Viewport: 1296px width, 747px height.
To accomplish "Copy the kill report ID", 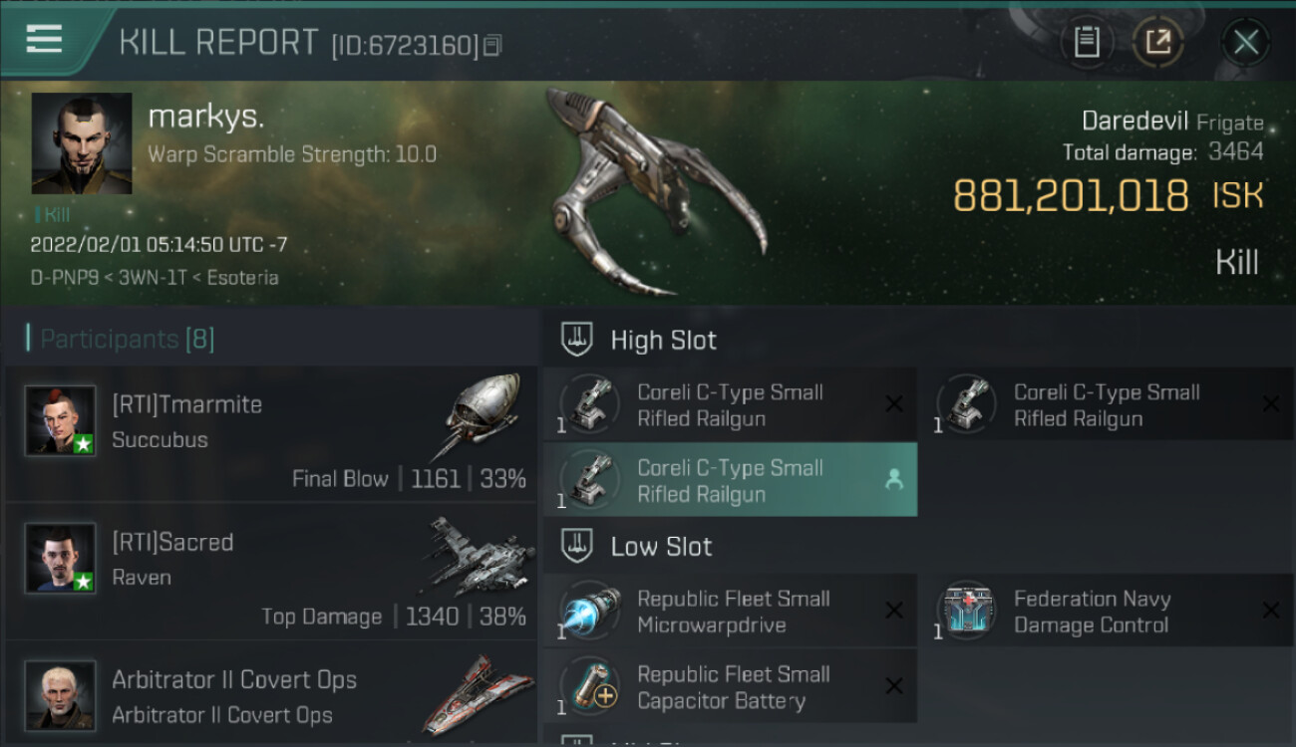I will click(x=494, y=45).
